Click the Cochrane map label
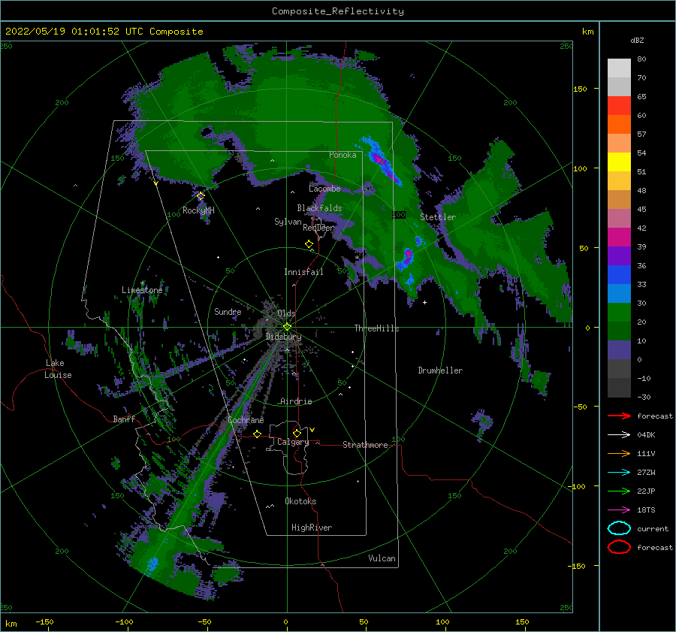The image size is (676, 632). (246, 420)
